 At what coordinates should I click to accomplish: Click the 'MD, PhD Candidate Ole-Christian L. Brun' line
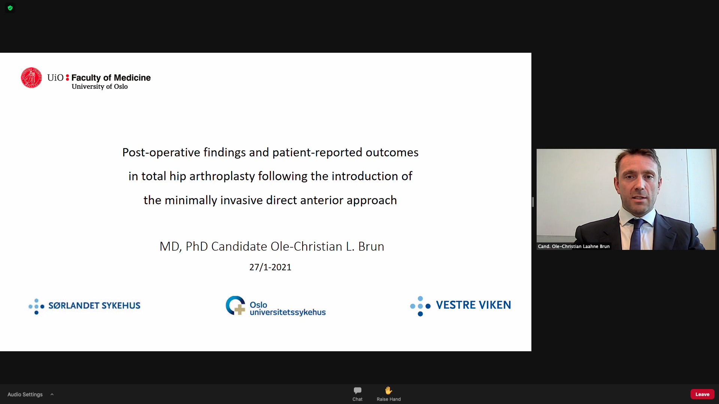pyautogui.click(x=272, y=246)
